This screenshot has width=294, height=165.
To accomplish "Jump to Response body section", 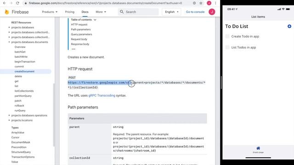I will [80, 44].
